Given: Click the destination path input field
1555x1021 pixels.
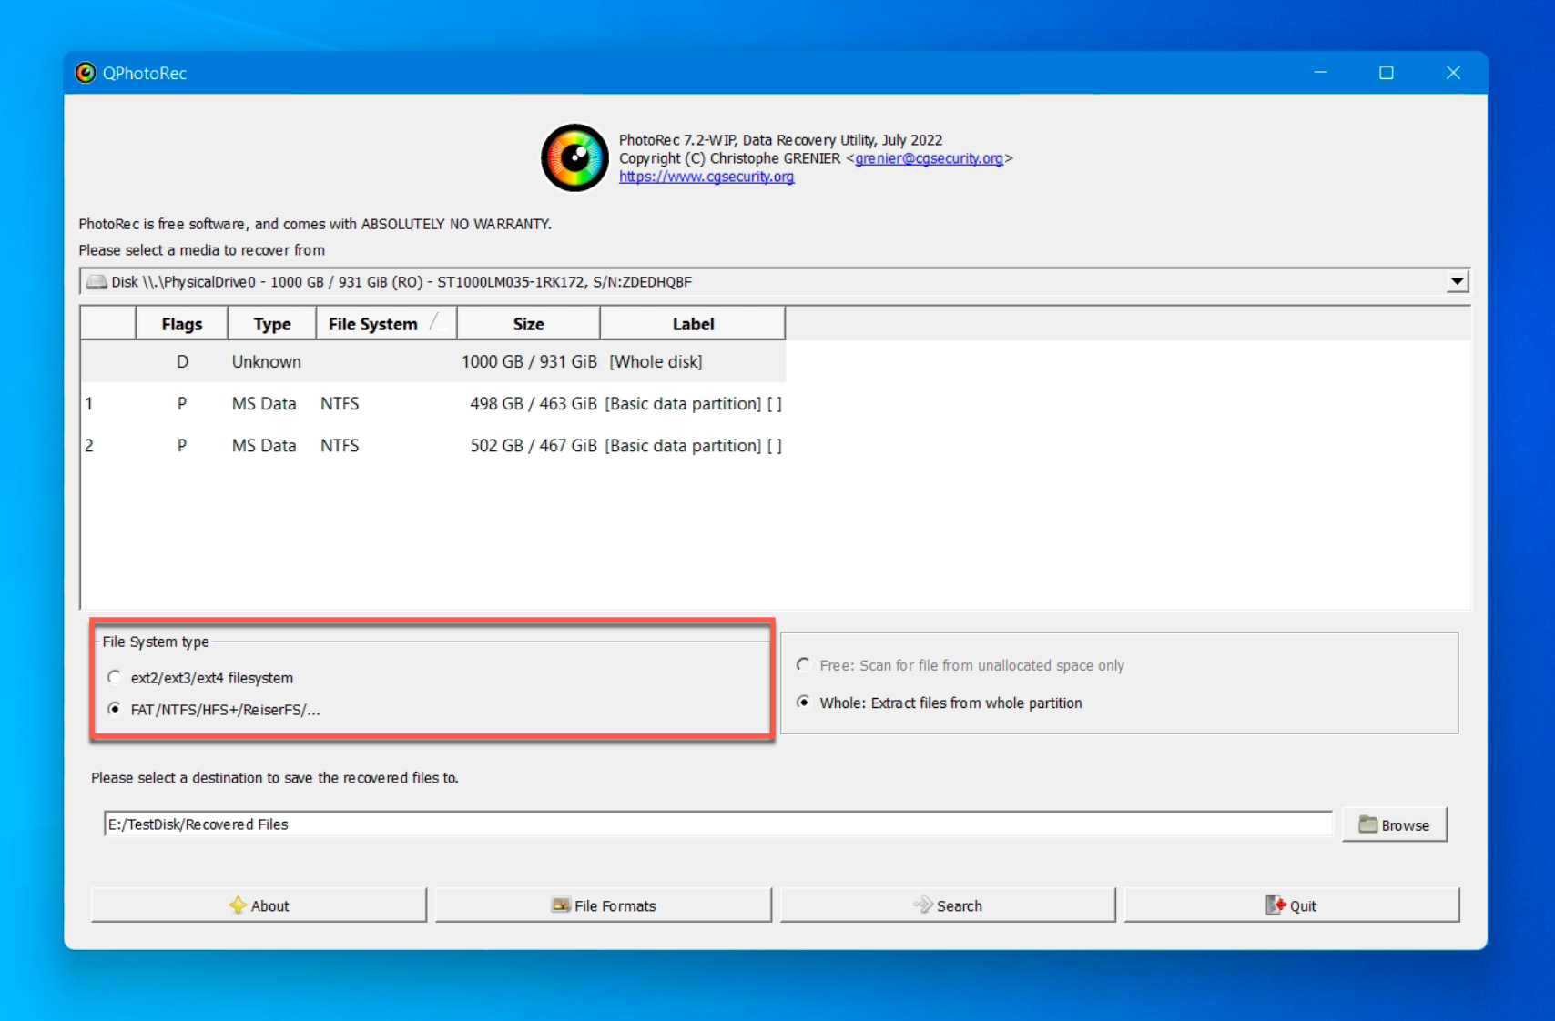Looking at the screenshot, I should tap(718, 824).
